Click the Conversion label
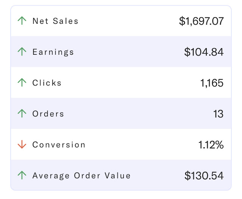This screenshot has width=242, height=199. pos(59,145)
